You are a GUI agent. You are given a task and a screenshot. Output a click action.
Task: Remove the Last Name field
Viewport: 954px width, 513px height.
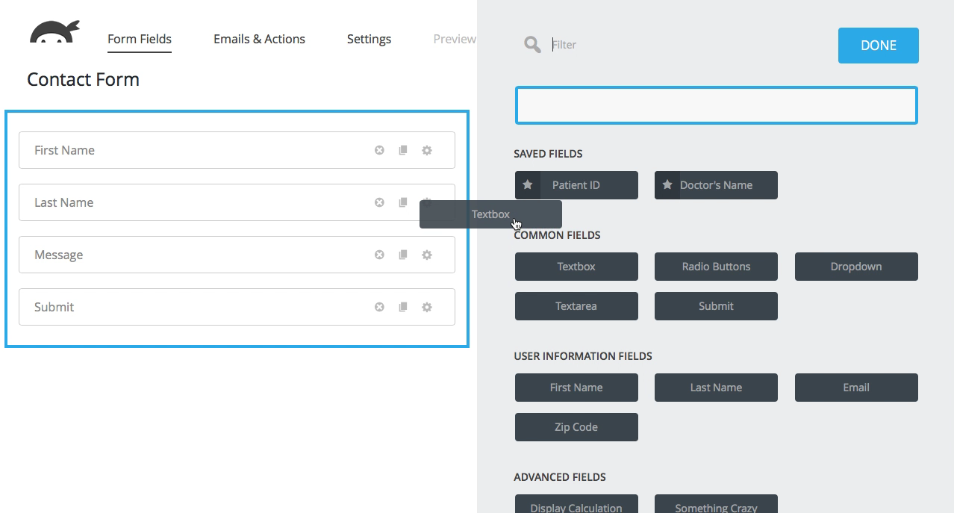point(379,202)
